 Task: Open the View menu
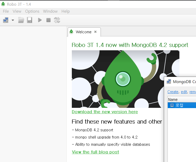pos(17,11)
